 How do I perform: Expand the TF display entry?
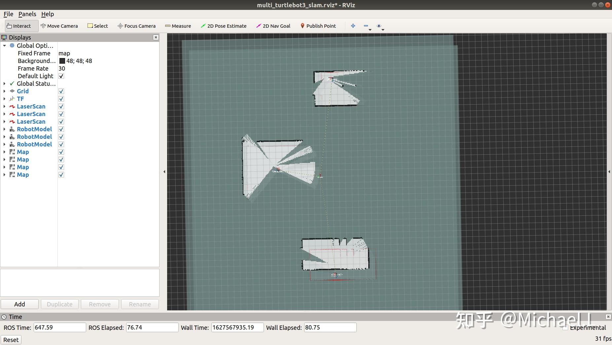pos(4,99)
